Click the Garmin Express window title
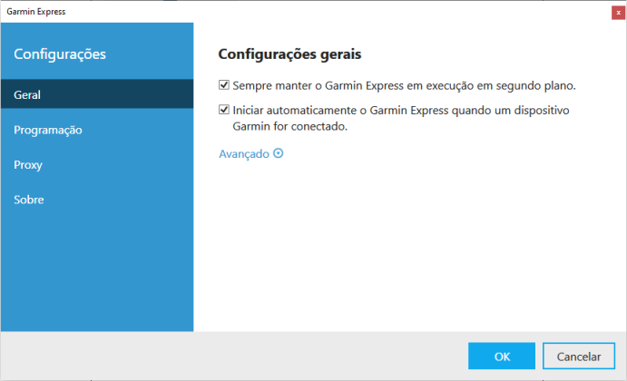This screenshot has width=627, height=381. point(36,12)
